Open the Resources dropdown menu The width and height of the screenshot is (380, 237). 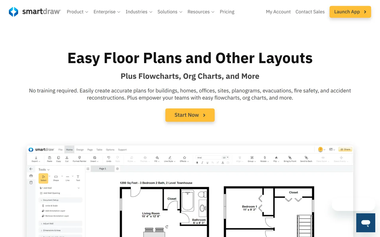[201, 12]
